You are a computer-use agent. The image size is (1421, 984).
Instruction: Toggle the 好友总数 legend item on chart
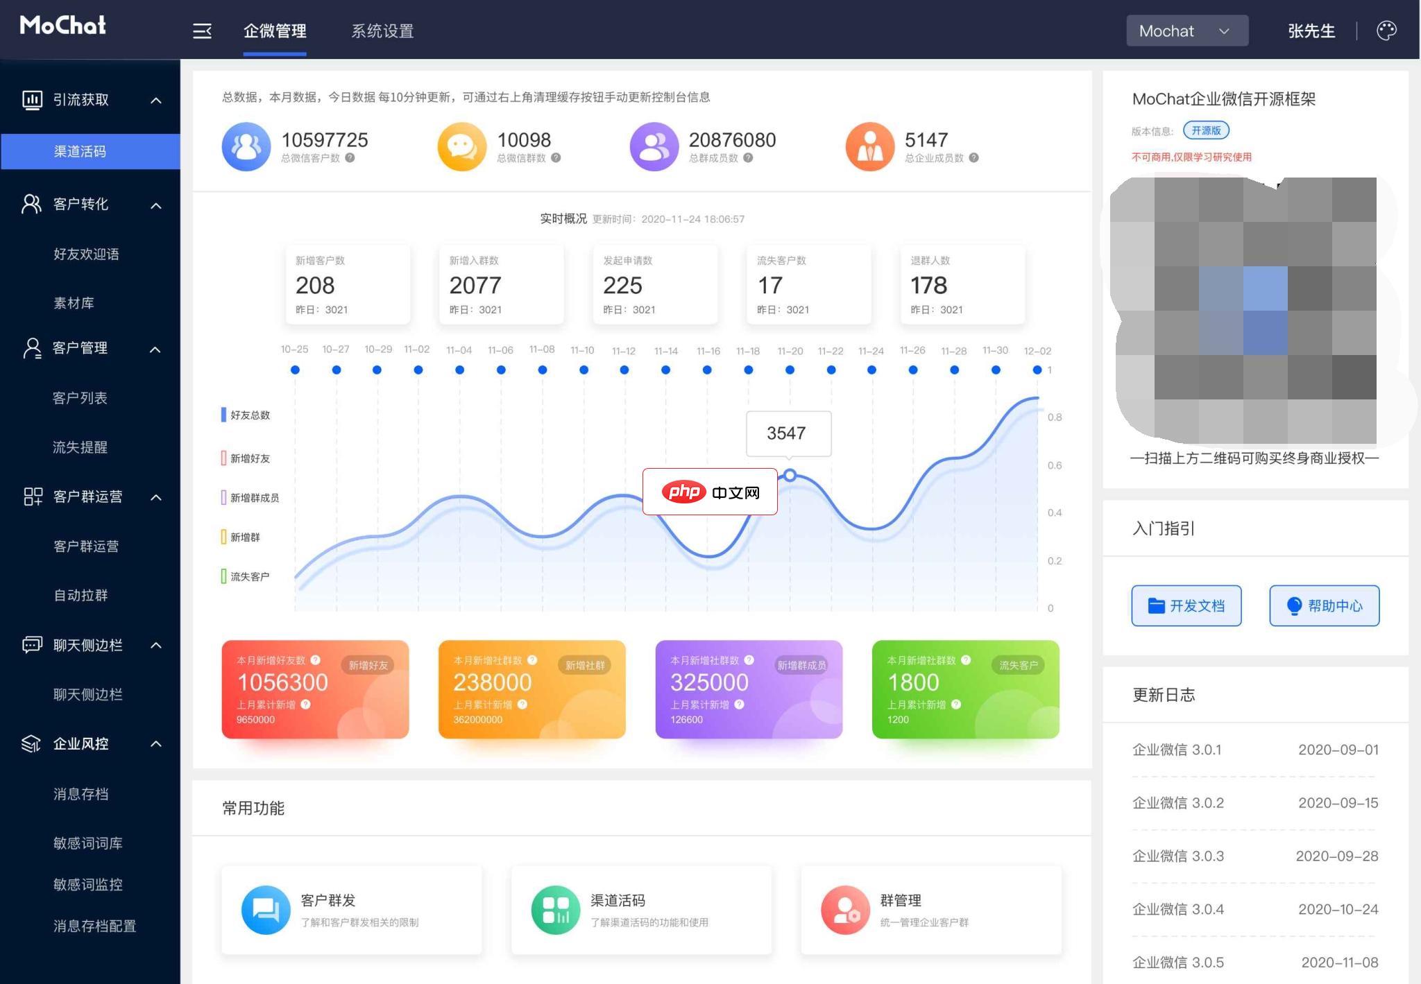[x=246, y=415]
